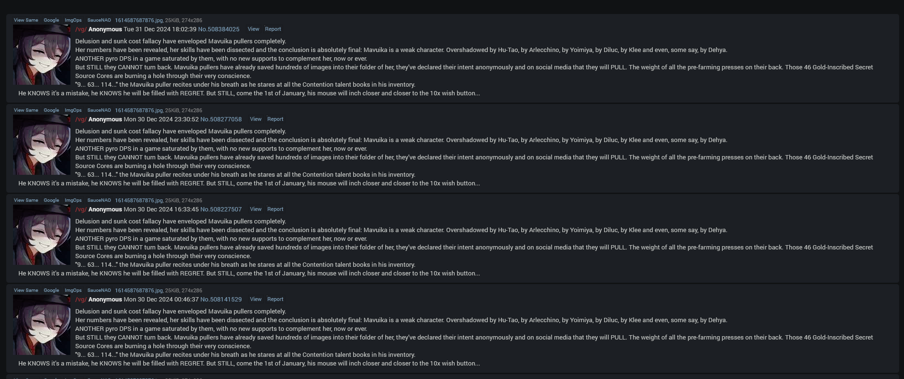Open SauceNAO link above post No.508384025
Viewport: 904px width, 379px height.
(99, 20)
